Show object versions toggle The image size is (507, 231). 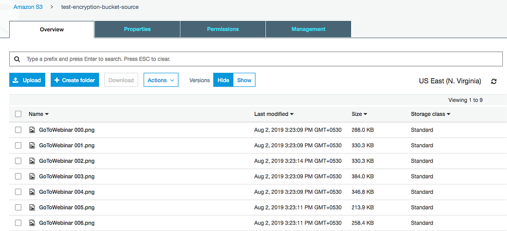click(244, 80)
